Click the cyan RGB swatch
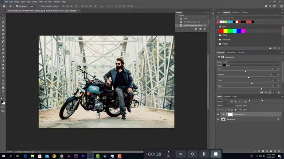This screenshot has width=284, height=159. point(234,31)
